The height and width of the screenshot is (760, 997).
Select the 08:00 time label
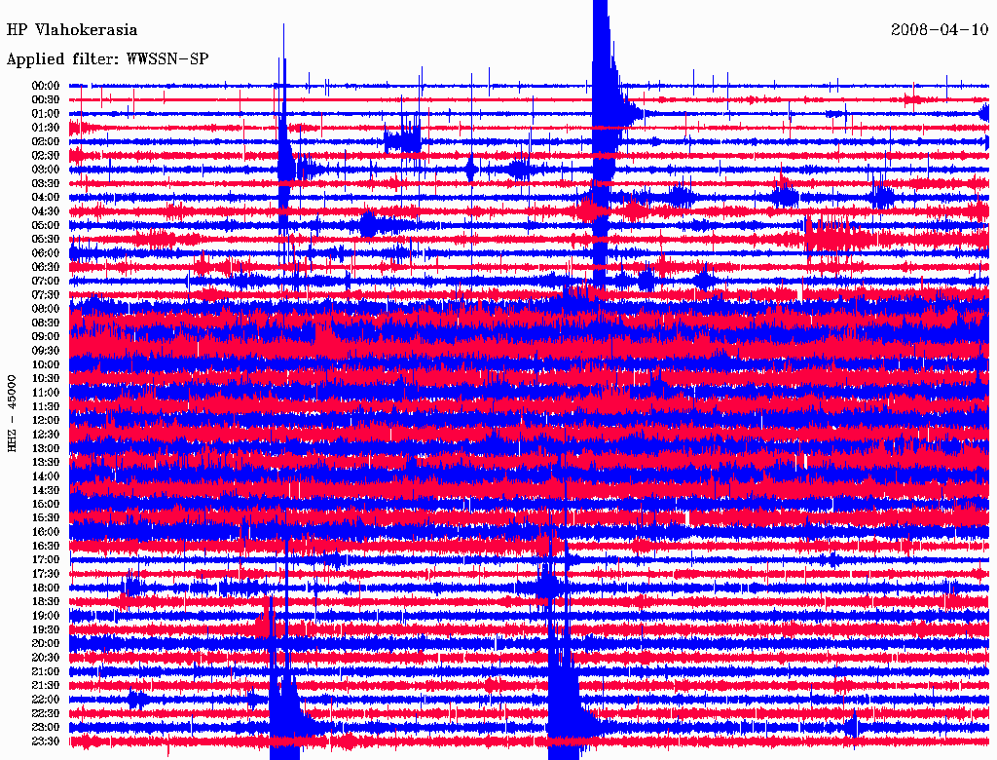tap(46, 309)
